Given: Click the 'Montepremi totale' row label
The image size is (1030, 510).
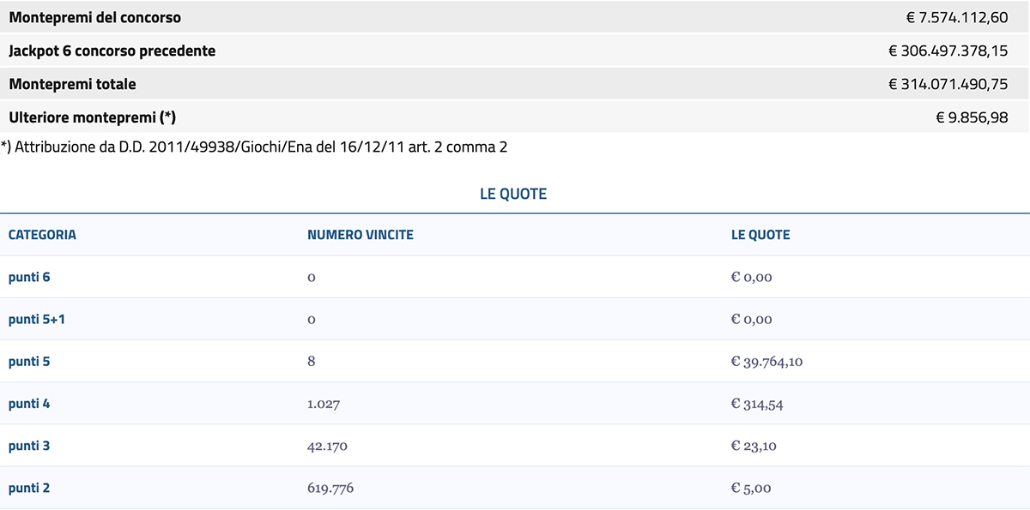Looking at the screenshot, I should click(72, 84).
